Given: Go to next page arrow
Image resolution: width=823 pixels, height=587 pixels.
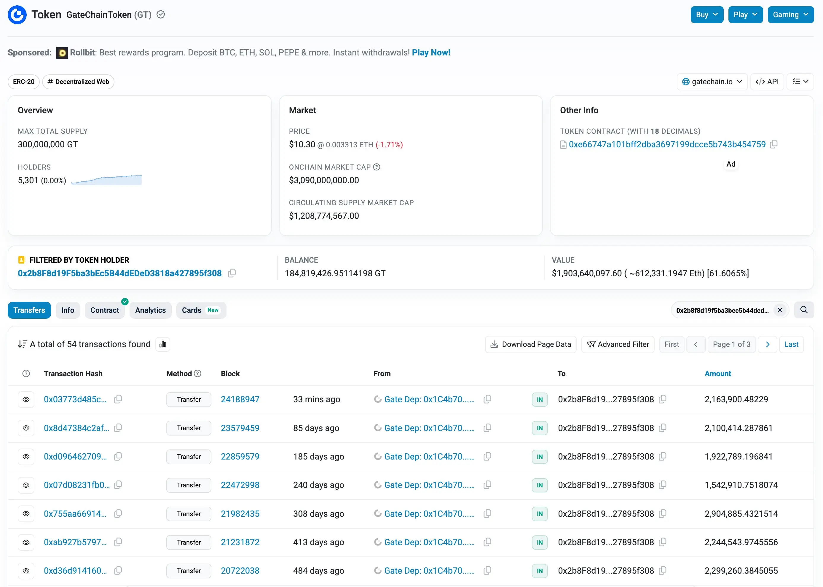Looking at the screenshot, I should tap(767, 344).
